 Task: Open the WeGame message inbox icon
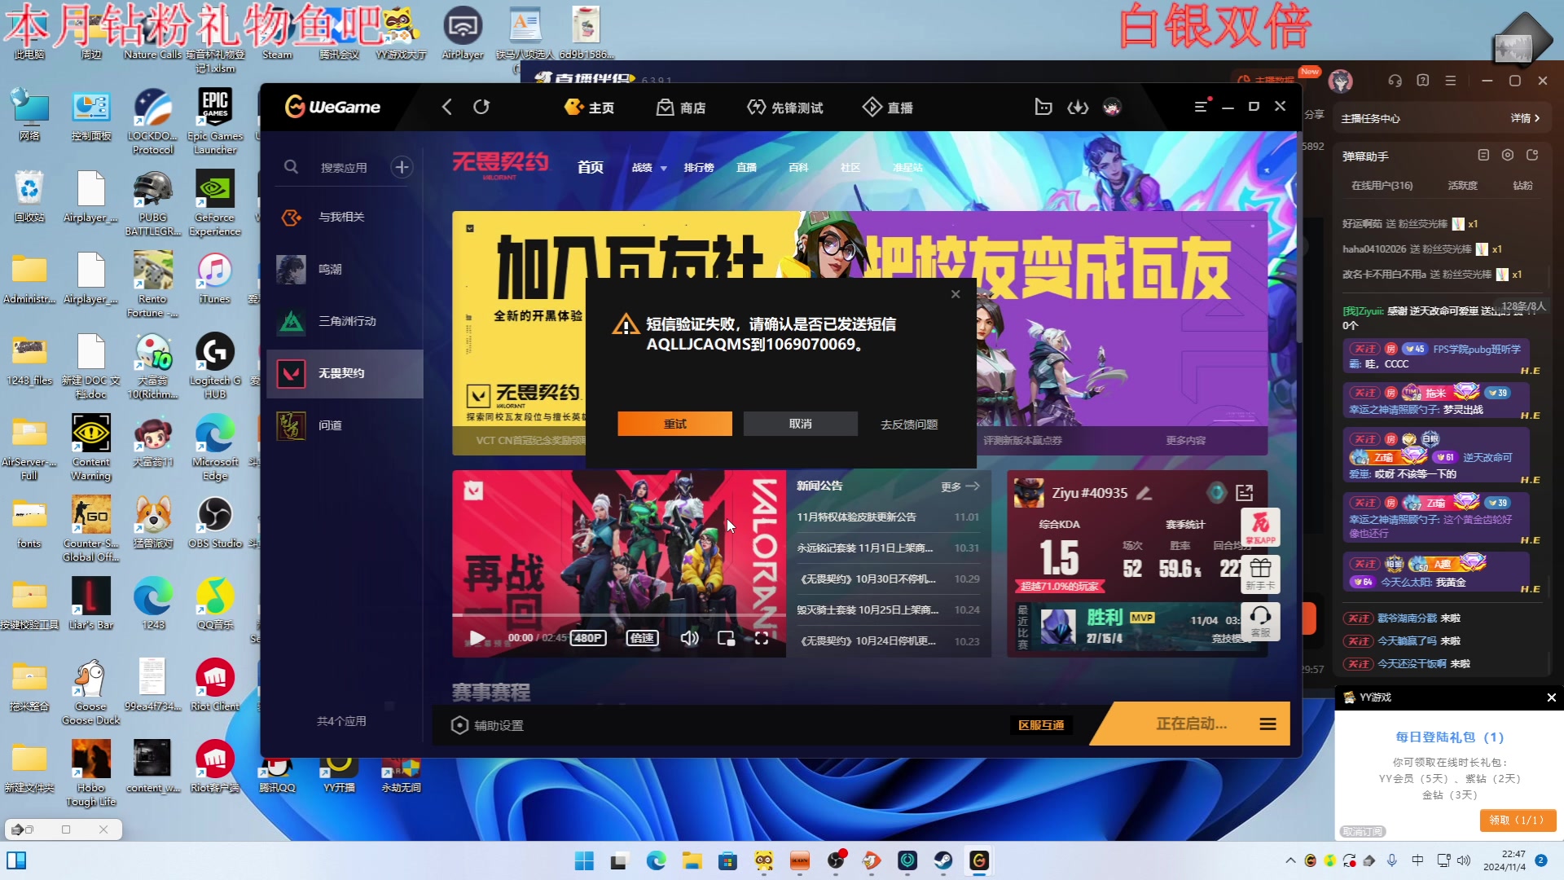(1043, 107)
